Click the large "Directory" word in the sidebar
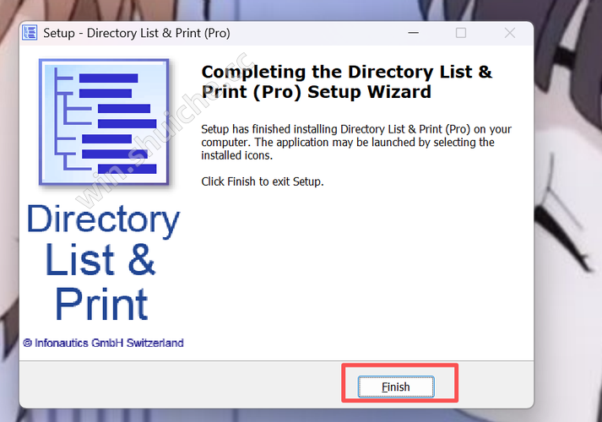This screenshot has height=422, width=602. pyautogui.click(x=103, y=219)
